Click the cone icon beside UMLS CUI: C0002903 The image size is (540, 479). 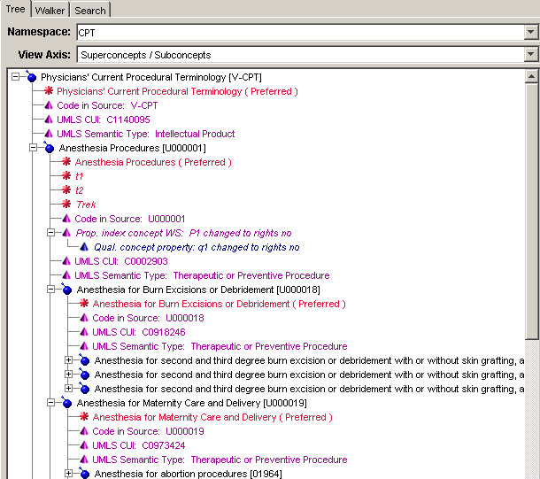[x=66, y=260]
